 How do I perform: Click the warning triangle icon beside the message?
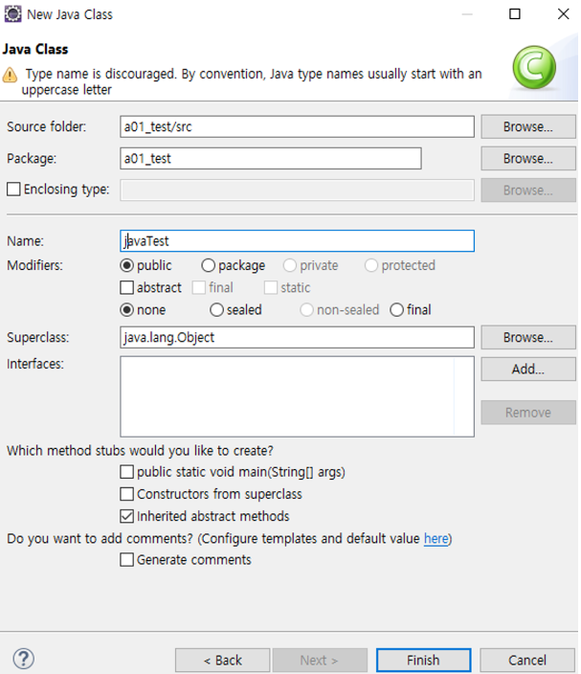tap(10, 75)
